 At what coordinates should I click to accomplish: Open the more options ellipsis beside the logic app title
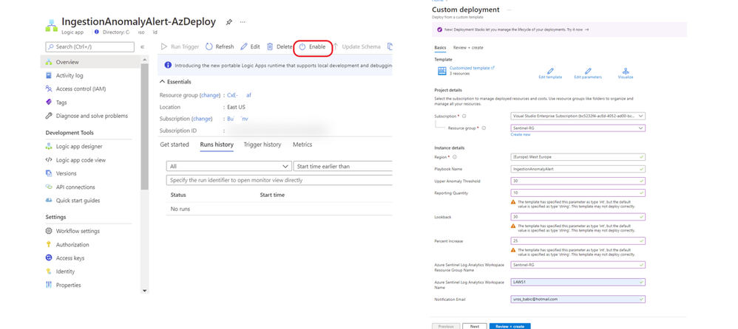click(243, 22)
